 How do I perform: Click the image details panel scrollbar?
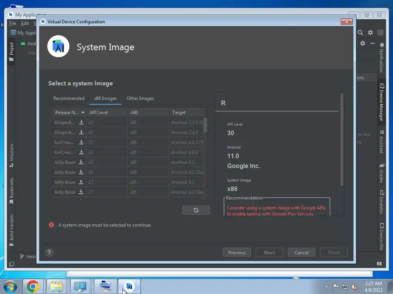coord(342,139)
